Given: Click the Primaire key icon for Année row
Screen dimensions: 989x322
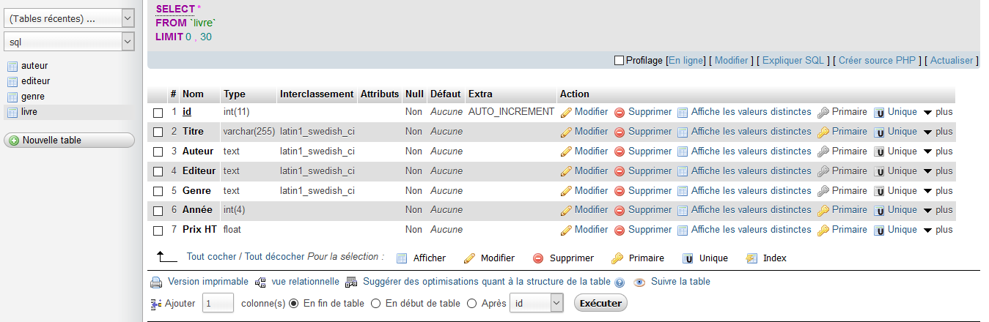Looking at the screenshot, I should (x=823, y=211).
